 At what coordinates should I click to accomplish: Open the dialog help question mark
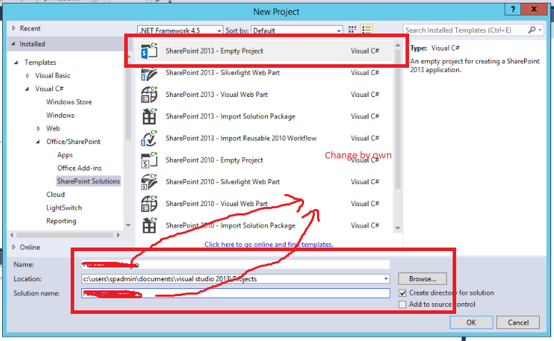[x=513, y=9]
